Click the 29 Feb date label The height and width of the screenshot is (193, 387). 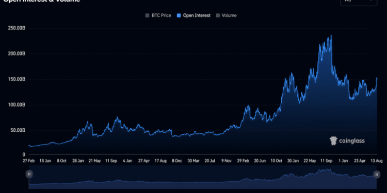click(243, 161)
